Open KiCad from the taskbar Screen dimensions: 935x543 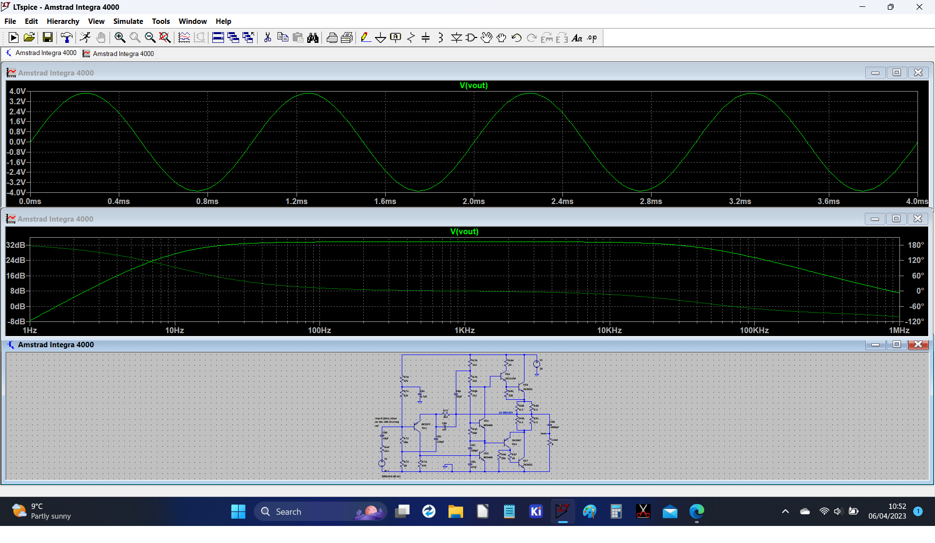pyautogui.click(x=536, y=511)
